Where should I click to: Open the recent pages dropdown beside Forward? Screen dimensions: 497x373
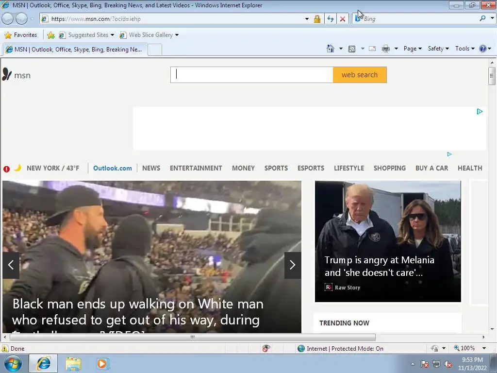coord(32,19)
